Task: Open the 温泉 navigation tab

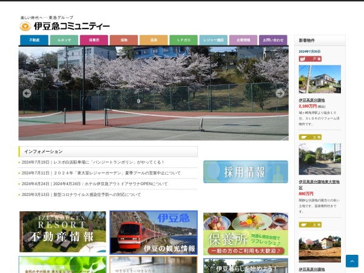Action: (x=153, y=40)
